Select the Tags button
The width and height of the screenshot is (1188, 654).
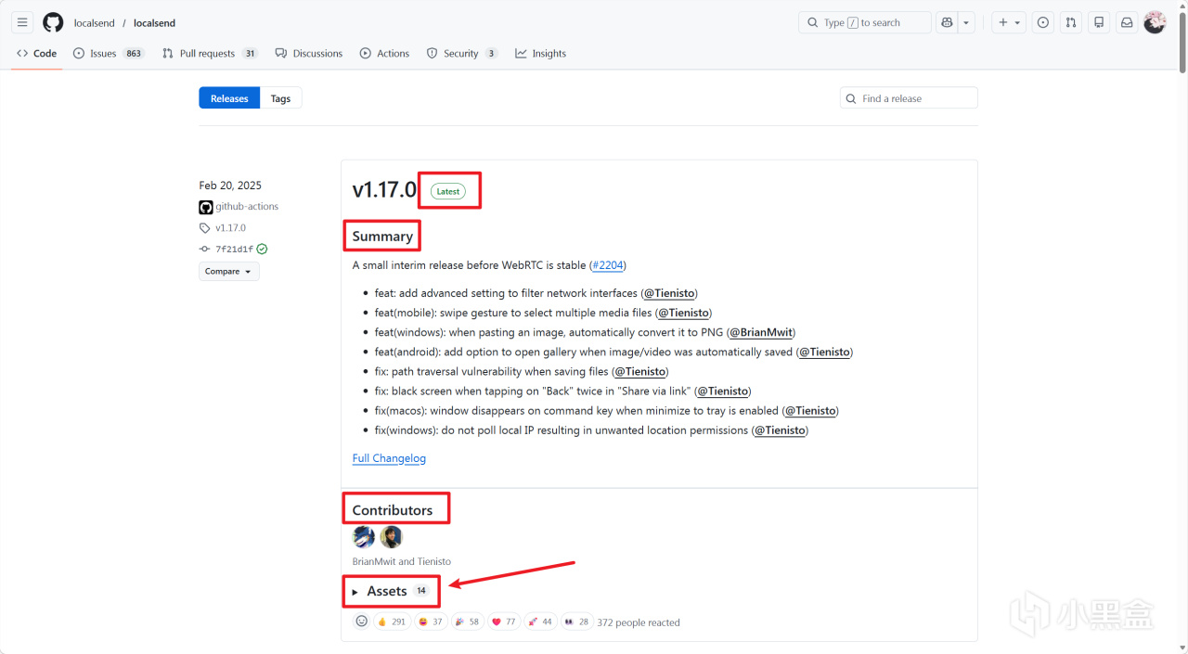281,98
